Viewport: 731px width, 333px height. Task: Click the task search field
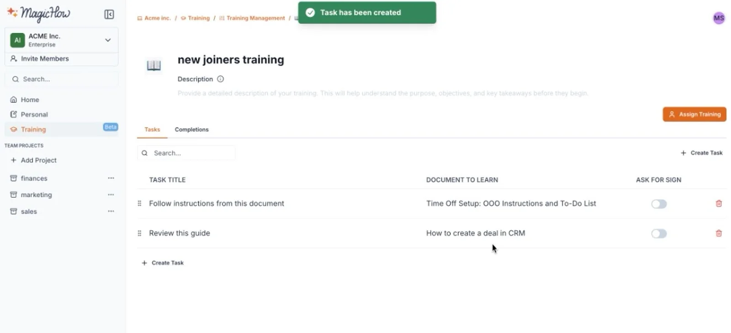(187, 153)
